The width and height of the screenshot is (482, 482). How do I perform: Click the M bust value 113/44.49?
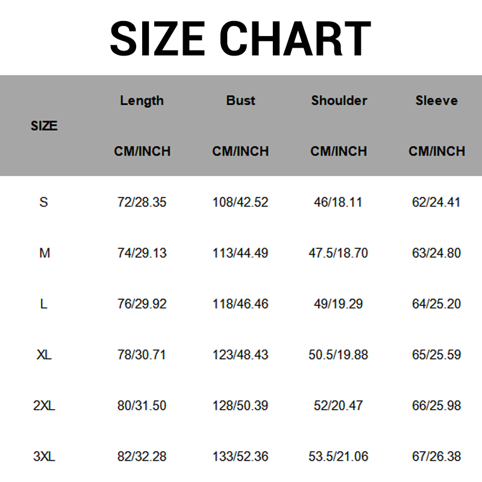tap(240, 253)
